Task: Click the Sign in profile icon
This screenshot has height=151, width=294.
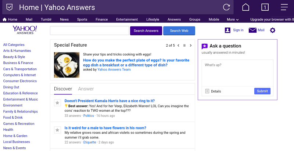Action: pyautogui.click(x=227, y=30)
